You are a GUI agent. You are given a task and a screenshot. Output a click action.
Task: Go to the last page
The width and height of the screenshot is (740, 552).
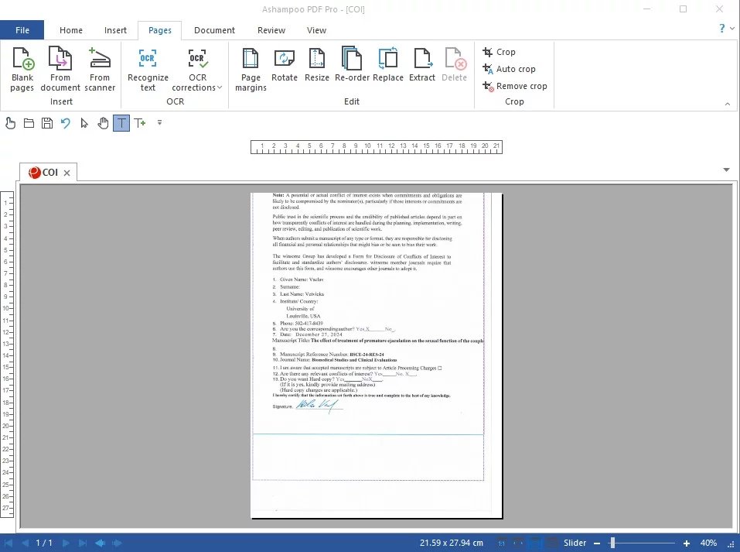click(x=83, y=543)
